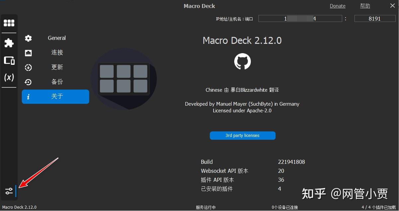Open the 帮助 help link

pyautogui.click(x=365, y=6)
